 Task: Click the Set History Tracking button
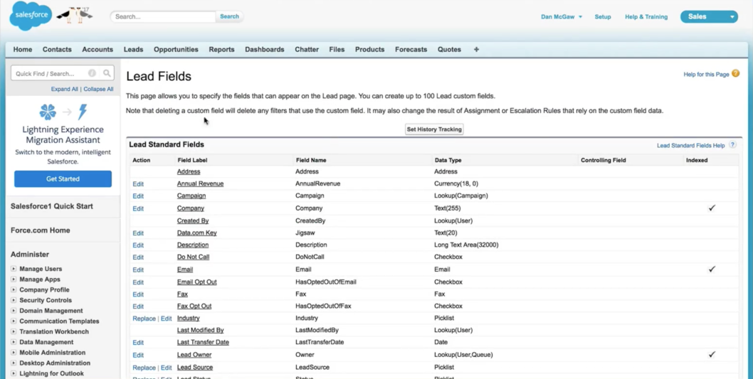pyautogui.click(x=434, y=129)
